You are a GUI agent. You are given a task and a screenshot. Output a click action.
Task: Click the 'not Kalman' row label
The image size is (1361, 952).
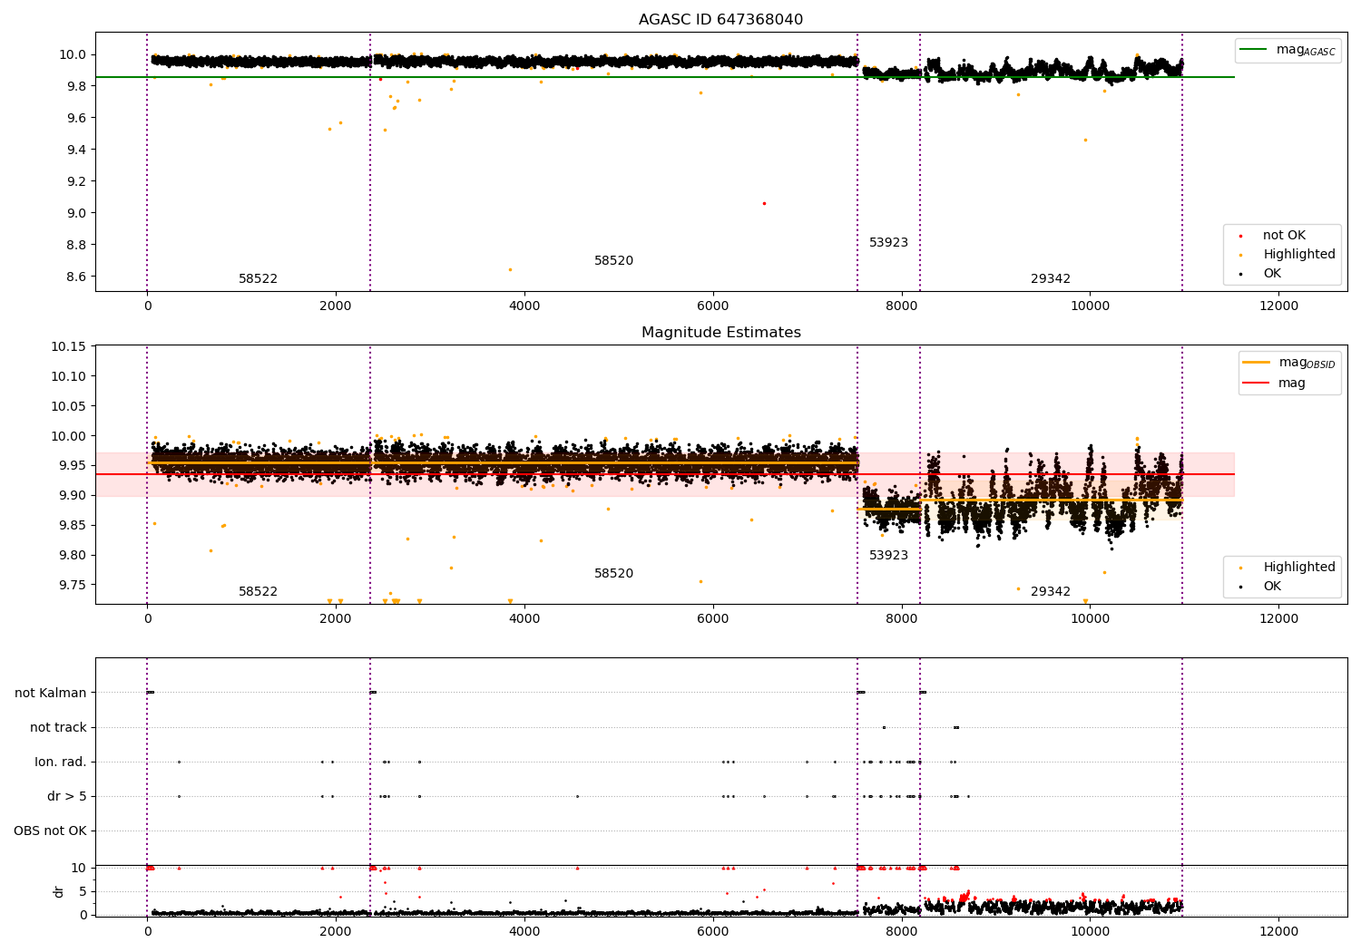[x=51, y=694]
